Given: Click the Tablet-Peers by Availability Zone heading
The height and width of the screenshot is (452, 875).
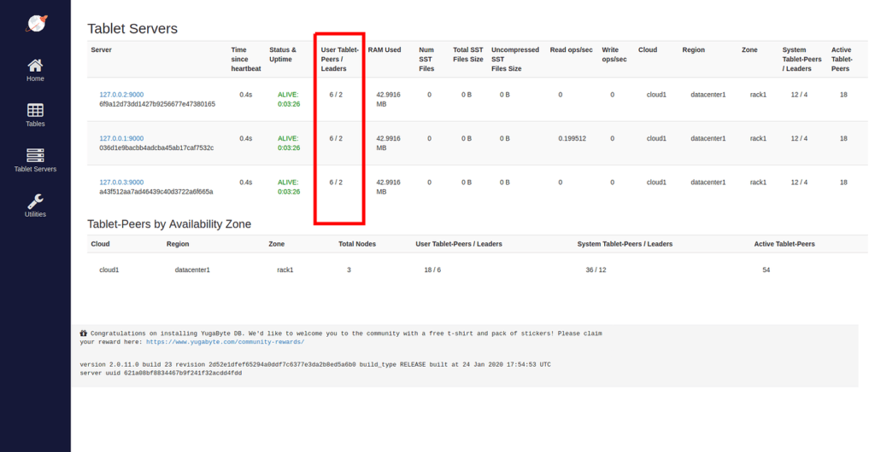Looking at the screenshot, I should (169, 223).
